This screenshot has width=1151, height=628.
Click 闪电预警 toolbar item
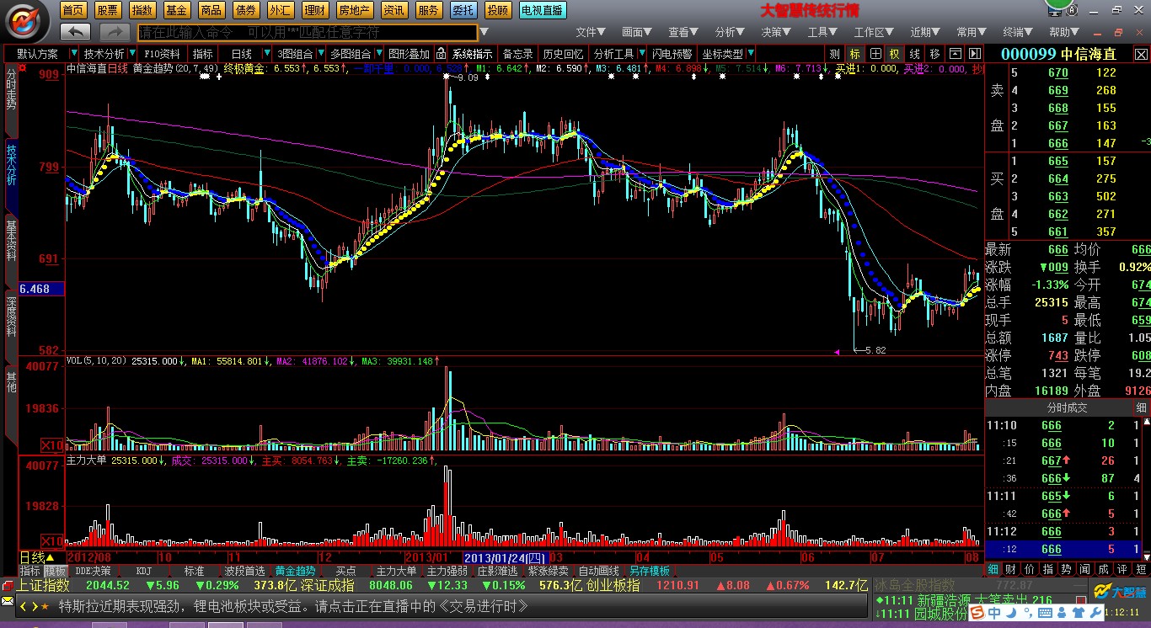point(672,54)
